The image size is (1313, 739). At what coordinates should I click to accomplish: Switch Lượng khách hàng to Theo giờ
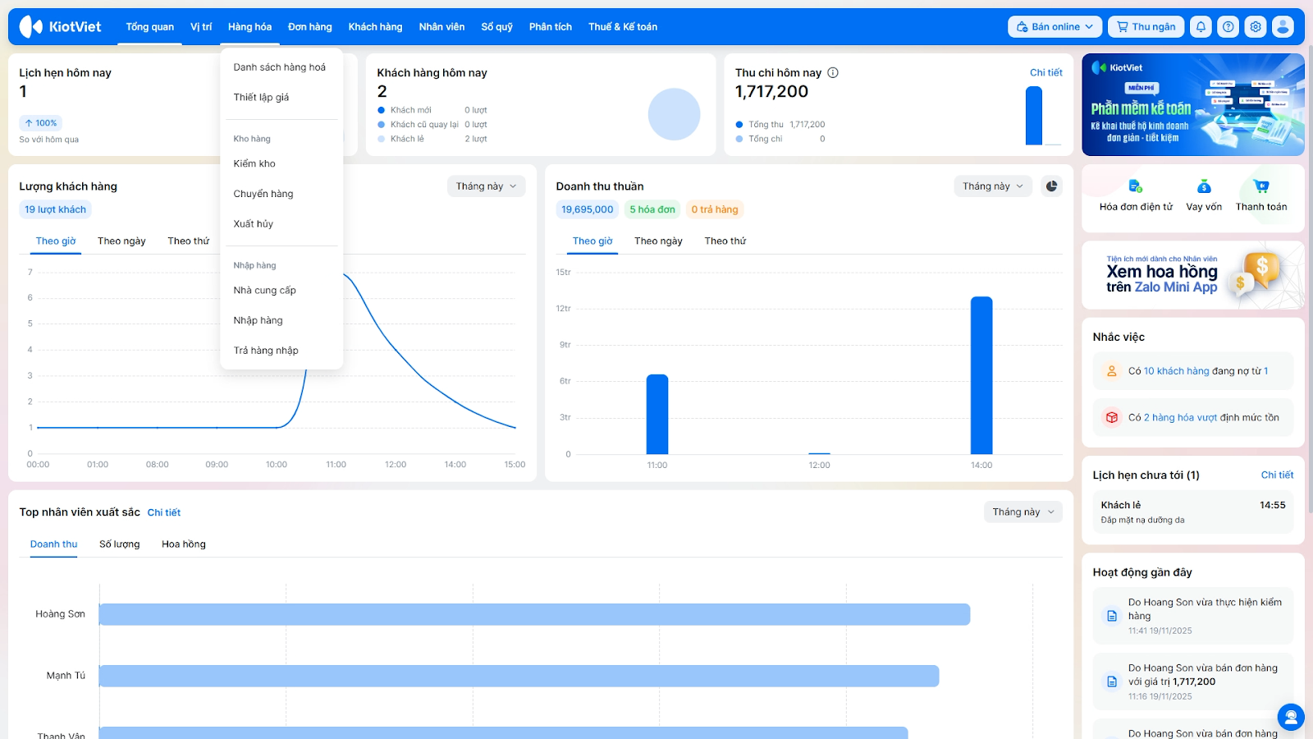56,241
